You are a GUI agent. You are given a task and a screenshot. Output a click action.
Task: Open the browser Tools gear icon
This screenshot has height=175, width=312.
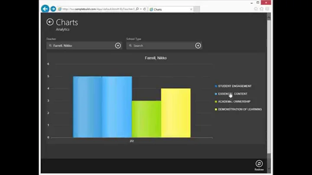[267, 9]
